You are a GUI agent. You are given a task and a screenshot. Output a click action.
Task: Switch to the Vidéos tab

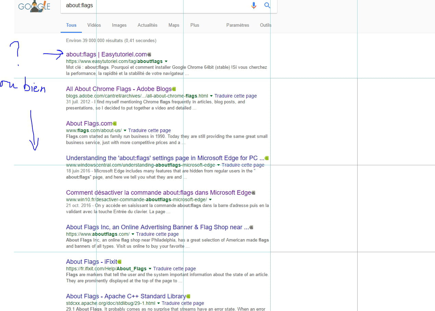94,25
